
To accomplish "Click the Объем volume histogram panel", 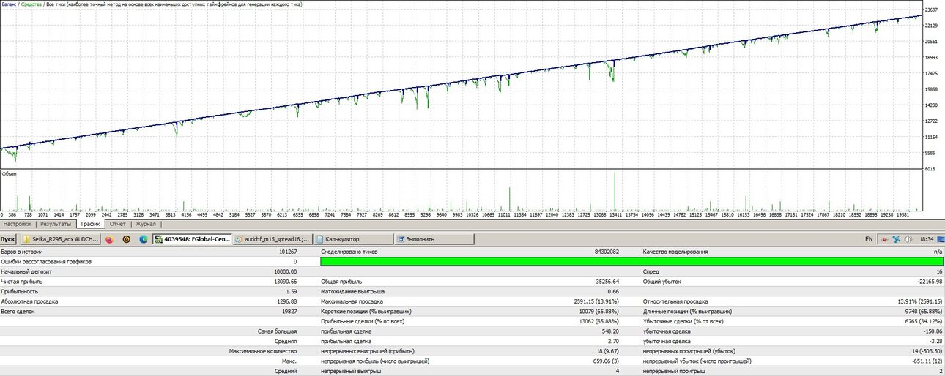I will [460, 191].
